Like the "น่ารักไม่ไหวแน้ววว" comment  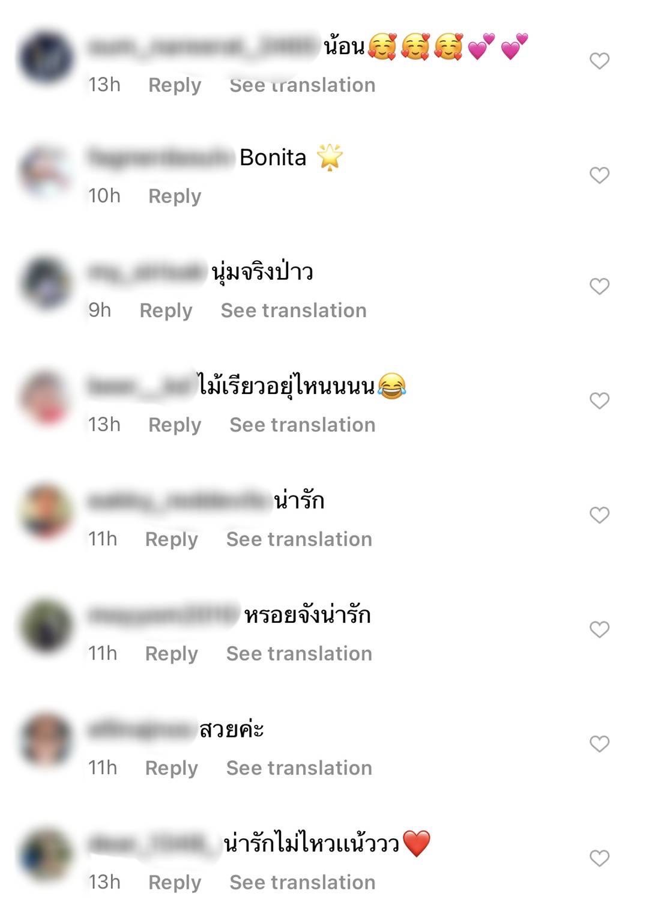click(599, 858)
